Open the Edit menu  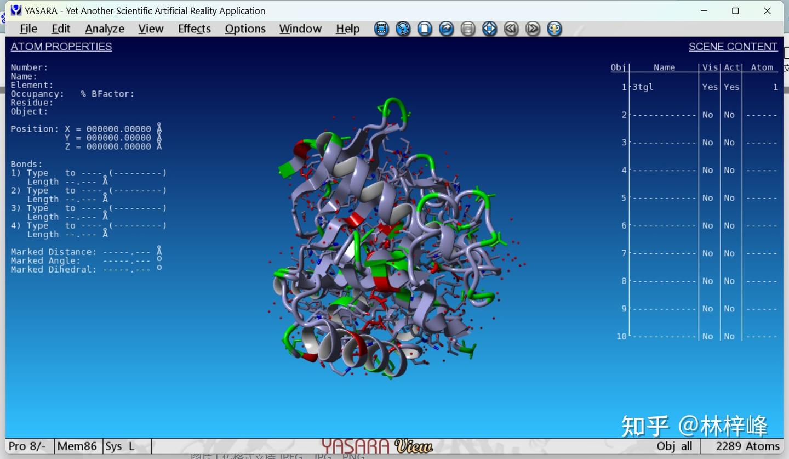point(61,29)
